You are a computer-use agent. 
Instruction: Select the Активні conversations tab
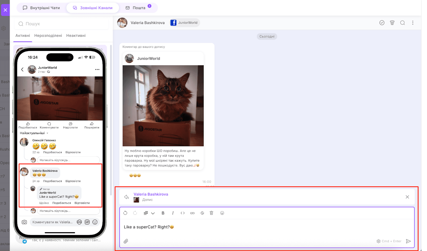click(23, 36)
